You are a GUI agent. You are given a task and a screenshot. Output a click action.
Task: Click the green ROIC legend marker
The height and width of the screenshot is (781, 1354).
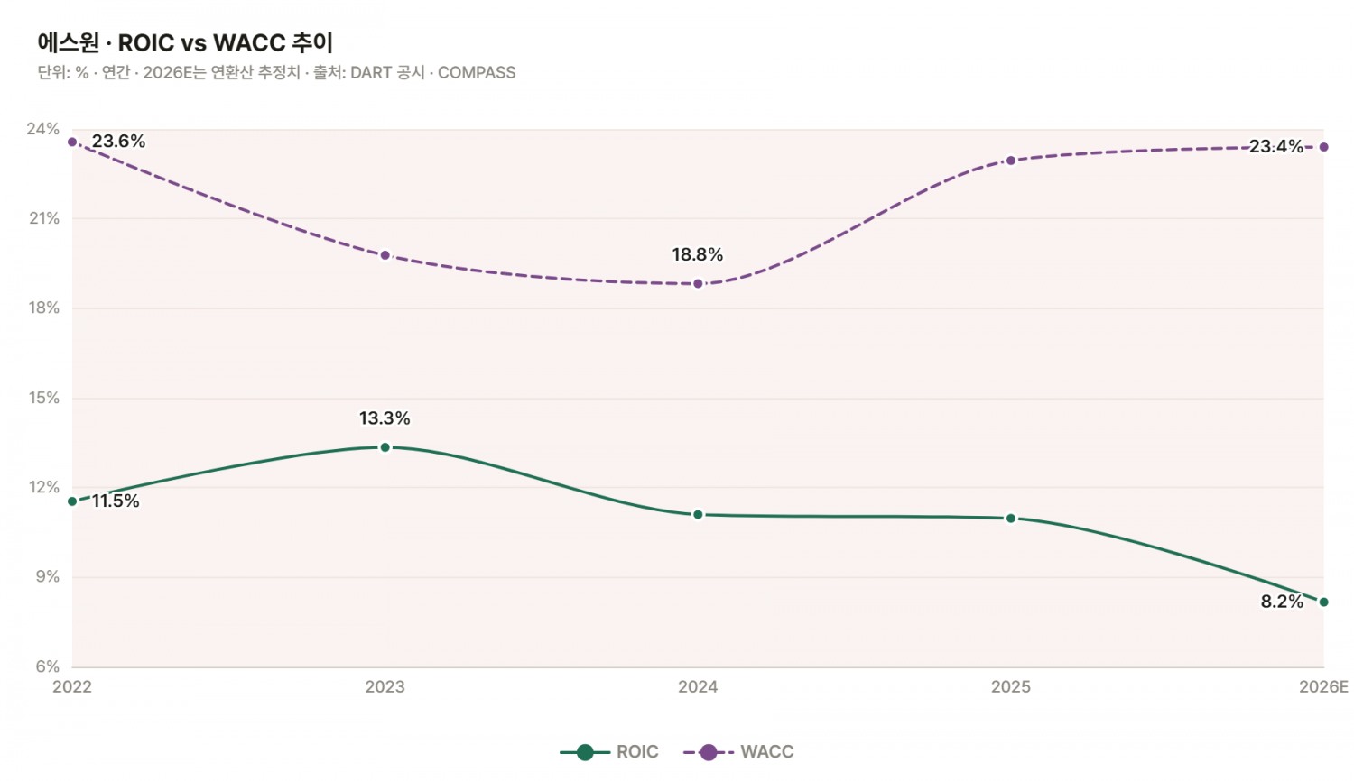click(585, 752)
